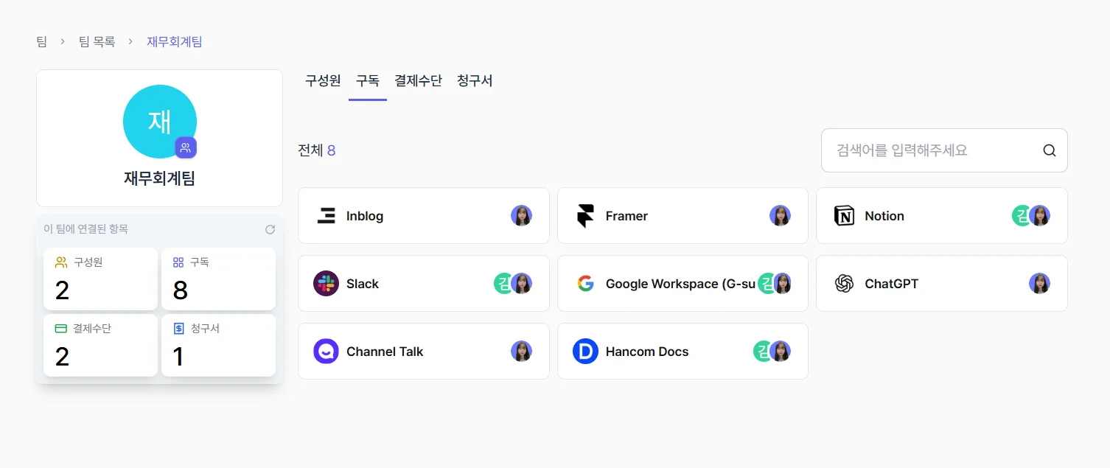Click 팀 in the breadcrumb
The height and width of the screenshot is (468, 1110).
click(x=41, y=42)
